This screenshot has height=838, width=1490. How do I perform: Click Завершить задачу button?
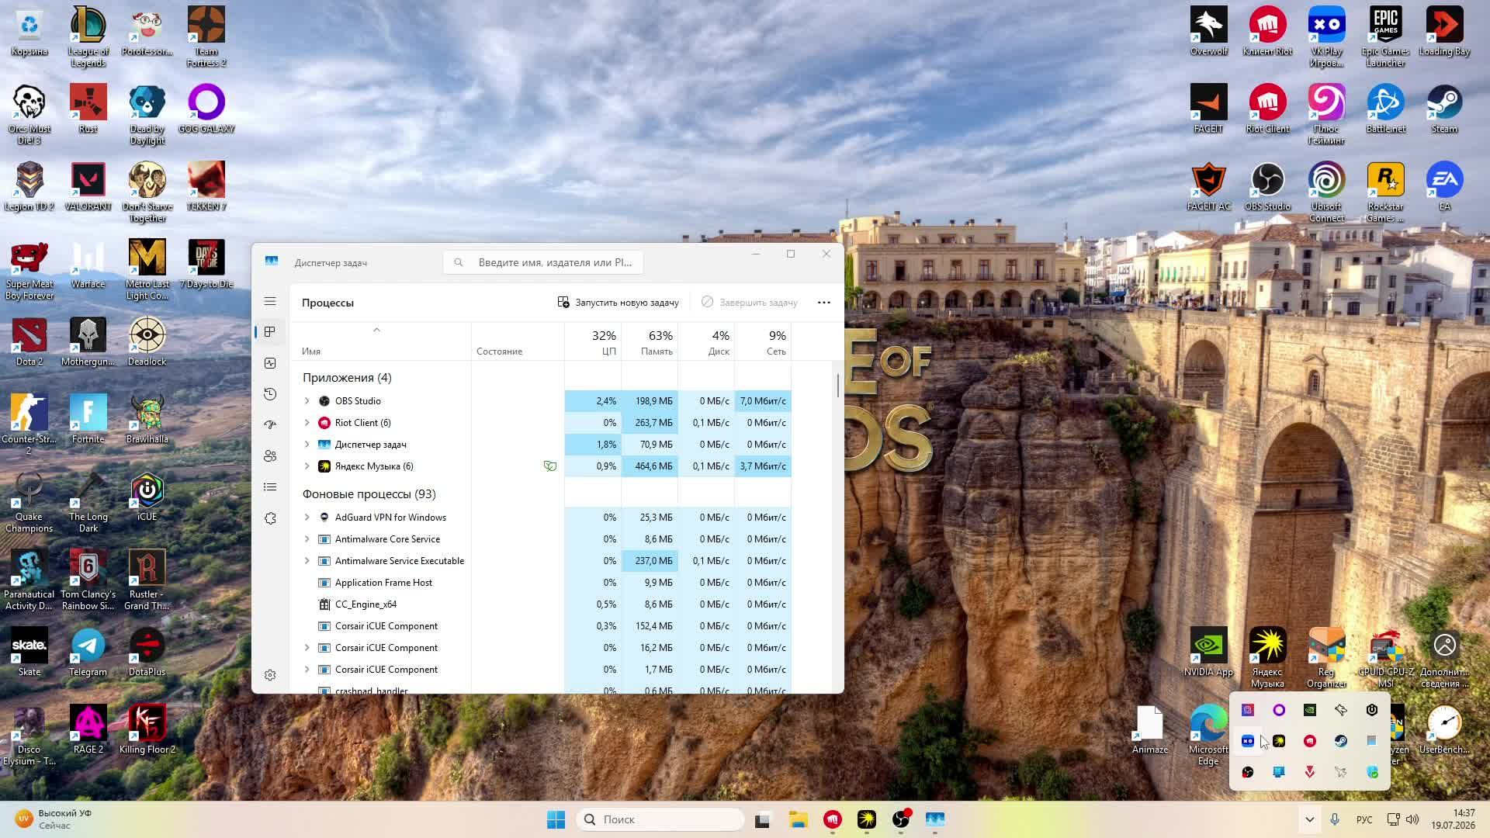[749, 303]
